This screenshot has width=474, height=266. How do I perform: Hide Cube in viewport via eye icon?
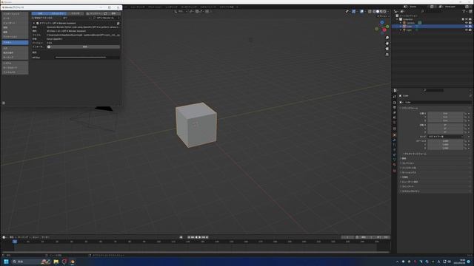pyautogui.click(x=467, y=27)
